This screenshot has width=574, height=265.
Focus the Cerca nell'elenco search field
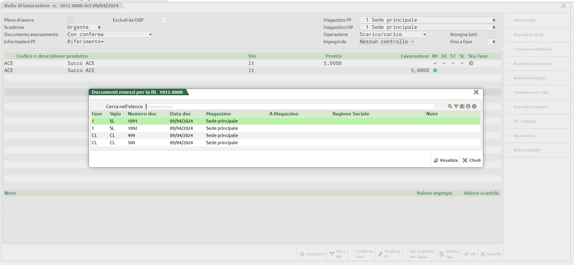point(290,107)
